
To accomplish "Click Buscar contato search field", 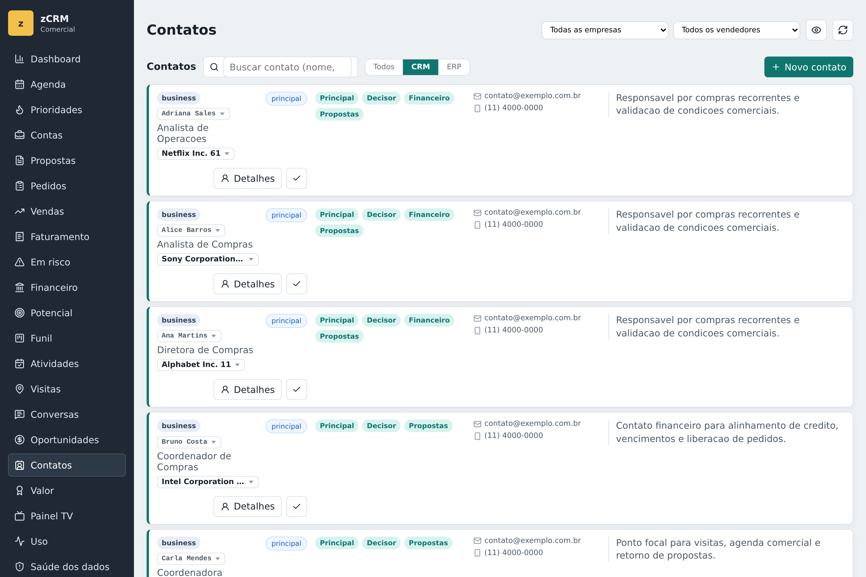I will point(288,67).
